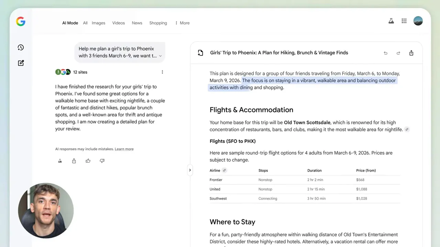440x247 pixels.
Task: Expand the truncated trip prompt bubble
Action: click(160, 56)
